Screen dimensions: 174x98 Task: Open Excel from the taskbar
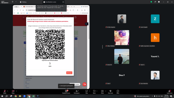(x=33, y=96)
